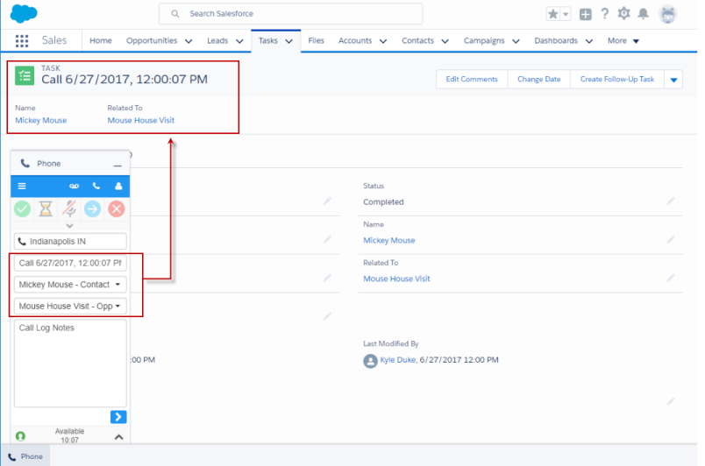
Task: Open the voicemail icon in the phone toolbar
Action: [75, 187]
